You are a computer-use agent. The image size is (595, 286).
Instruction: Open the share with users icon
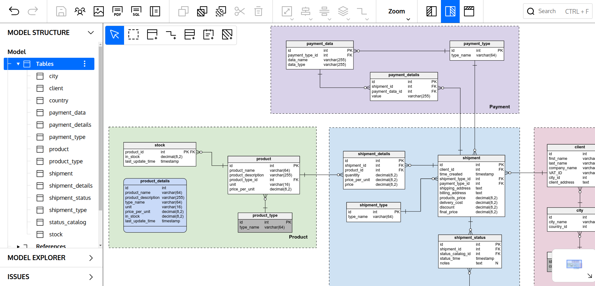point(80,11)
